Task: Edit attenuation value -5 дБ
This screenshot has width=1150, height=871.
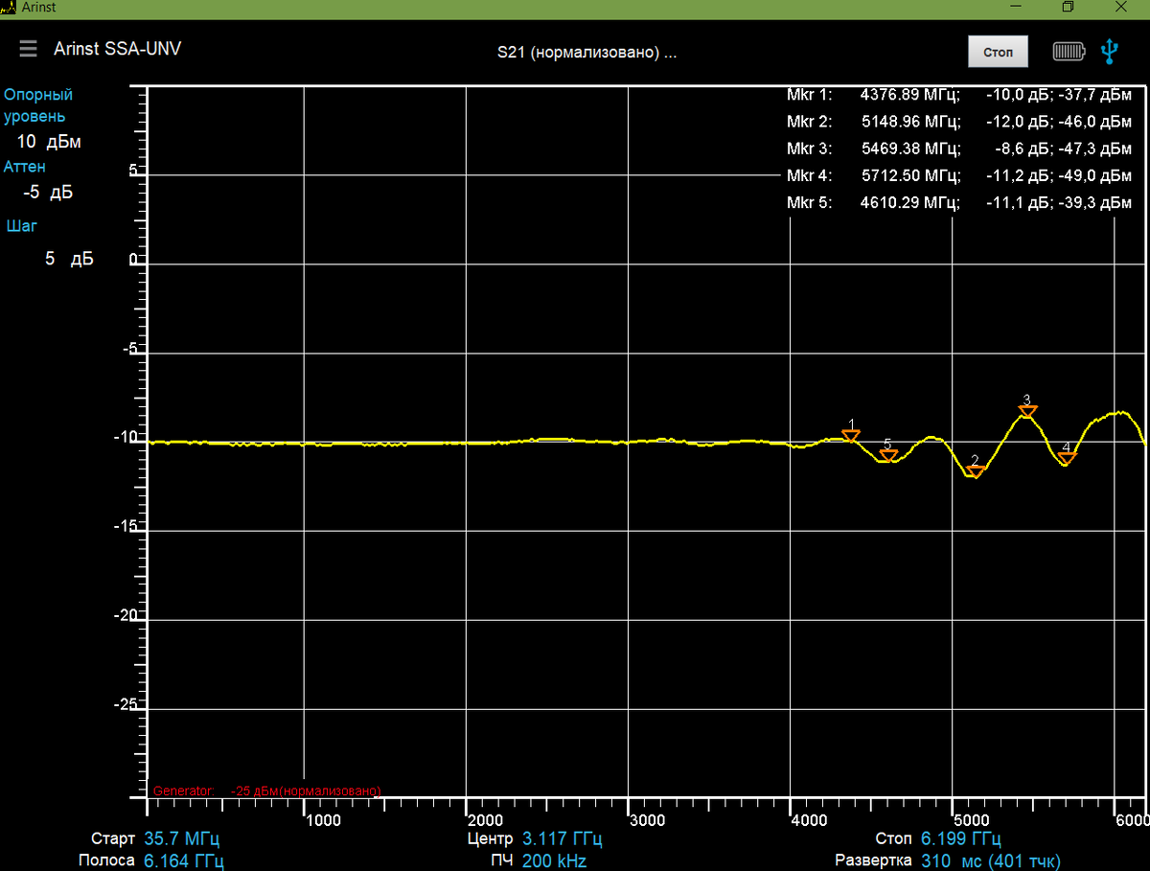Action: [48, 193]
